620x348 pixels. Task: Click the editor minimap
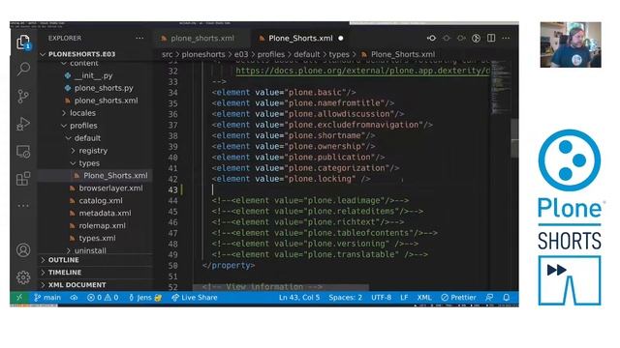pyautogui.click(x=500, y=88)
